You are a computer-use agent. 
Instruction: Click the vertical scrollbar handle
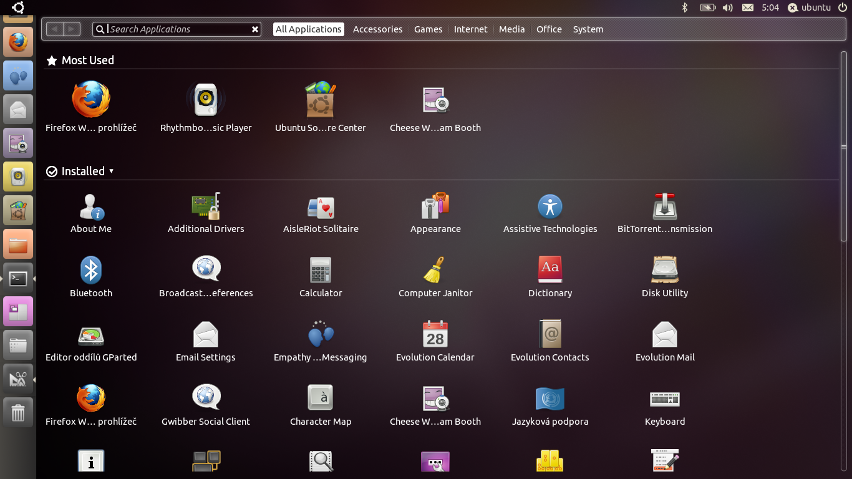844,147
